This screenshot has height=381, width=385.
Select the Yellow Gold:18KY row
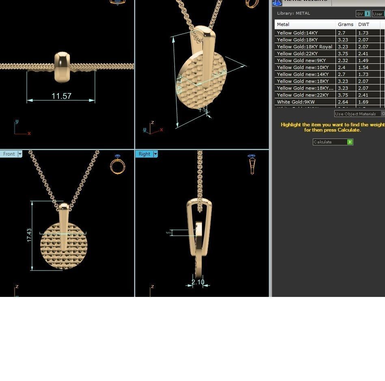click(x=329, y=39)
